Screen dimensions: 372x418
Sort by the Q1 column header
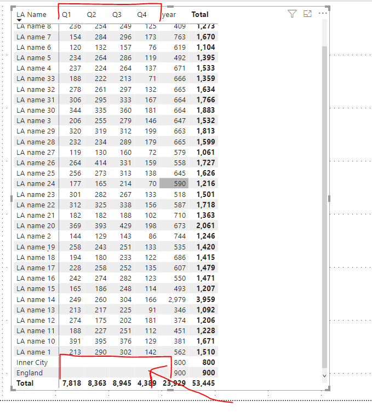click(66, 14)
